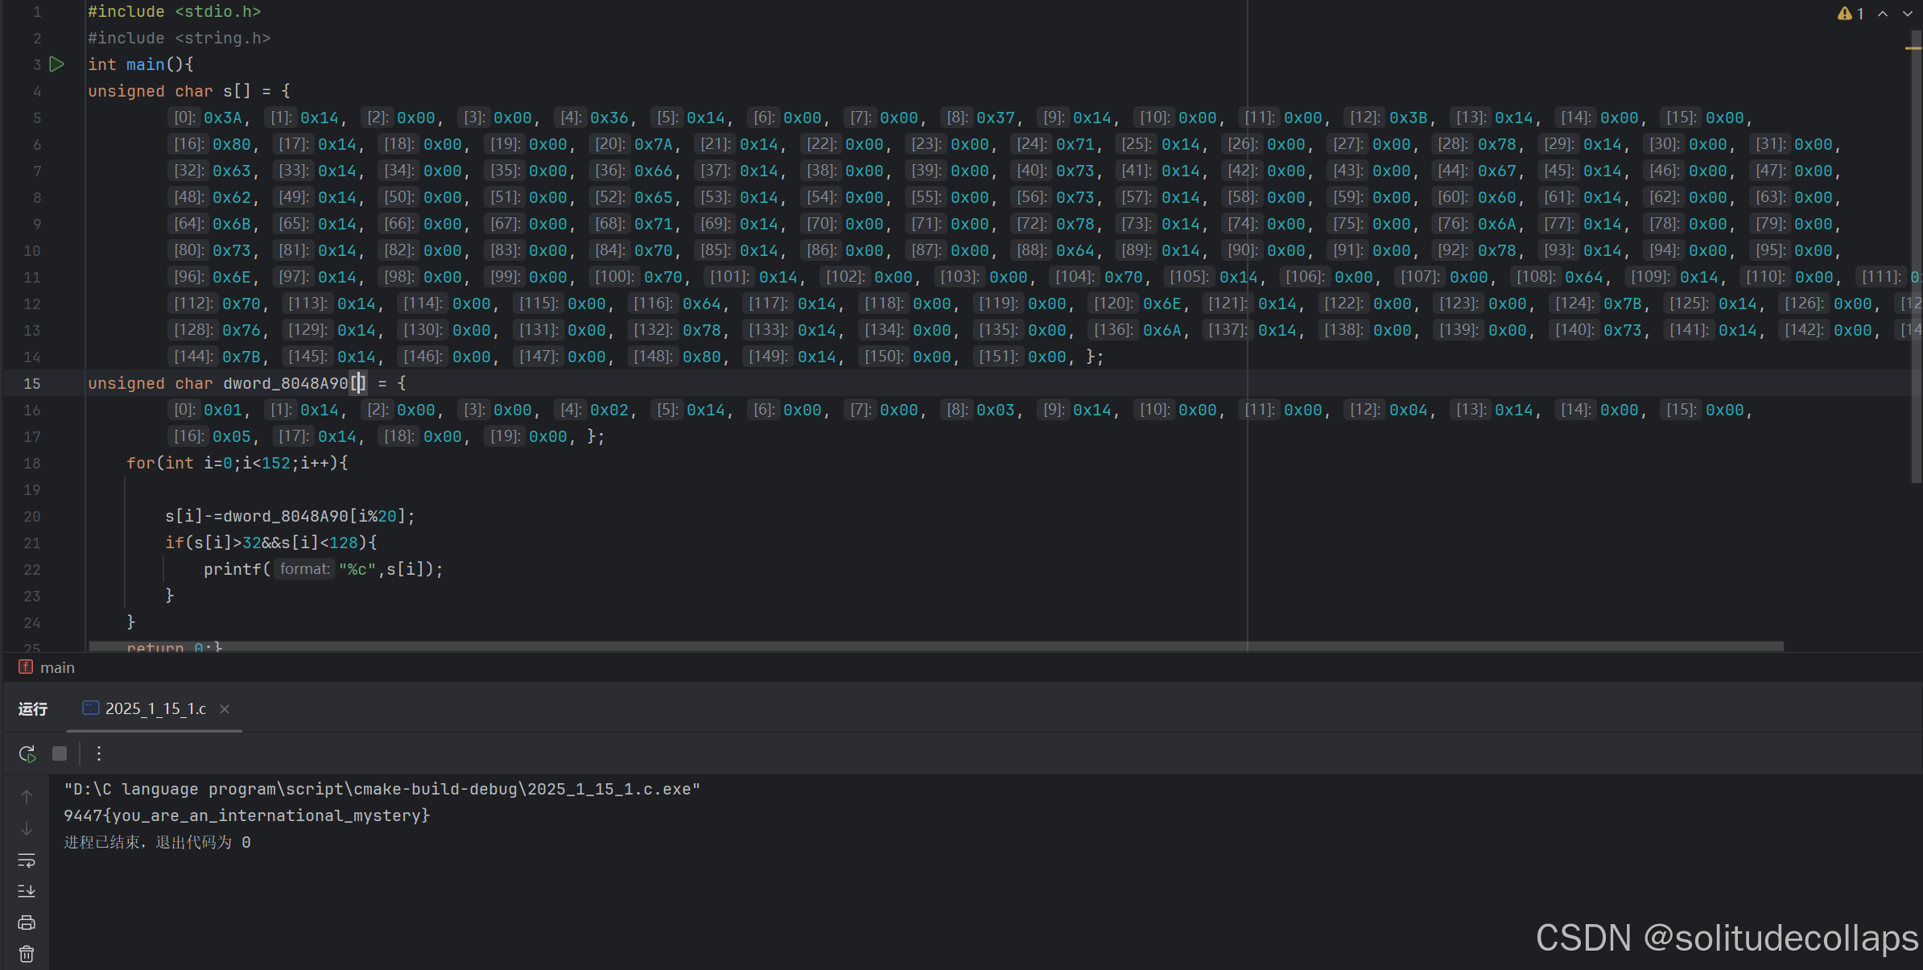Go to next highlighted error arrow
This screenshot has width=1923, height=970.
[1907, 14]
